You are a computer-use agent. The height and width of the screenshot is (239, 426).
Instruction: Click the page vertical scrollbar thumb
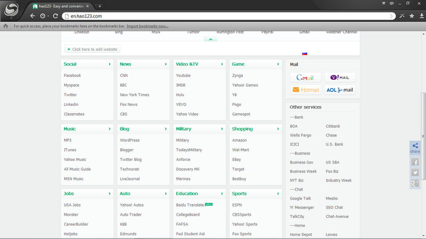[423, 136]
